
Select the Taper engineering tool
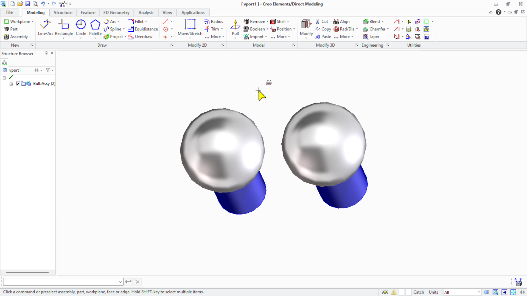click(371, 36)
